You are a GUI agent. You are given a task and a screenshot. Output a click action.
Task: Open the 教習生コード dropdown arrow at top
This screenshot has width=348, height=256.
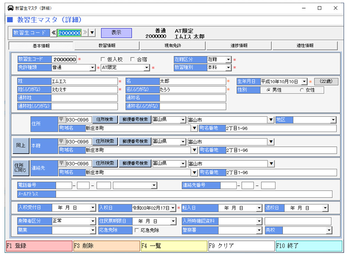click(92, 33)
